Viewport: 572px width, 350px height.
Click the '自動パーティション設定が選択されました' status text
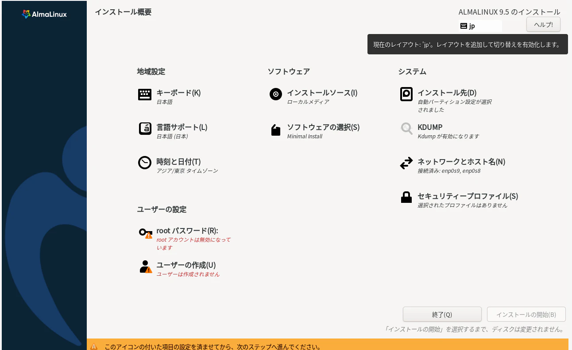click(x=455, y=106)
